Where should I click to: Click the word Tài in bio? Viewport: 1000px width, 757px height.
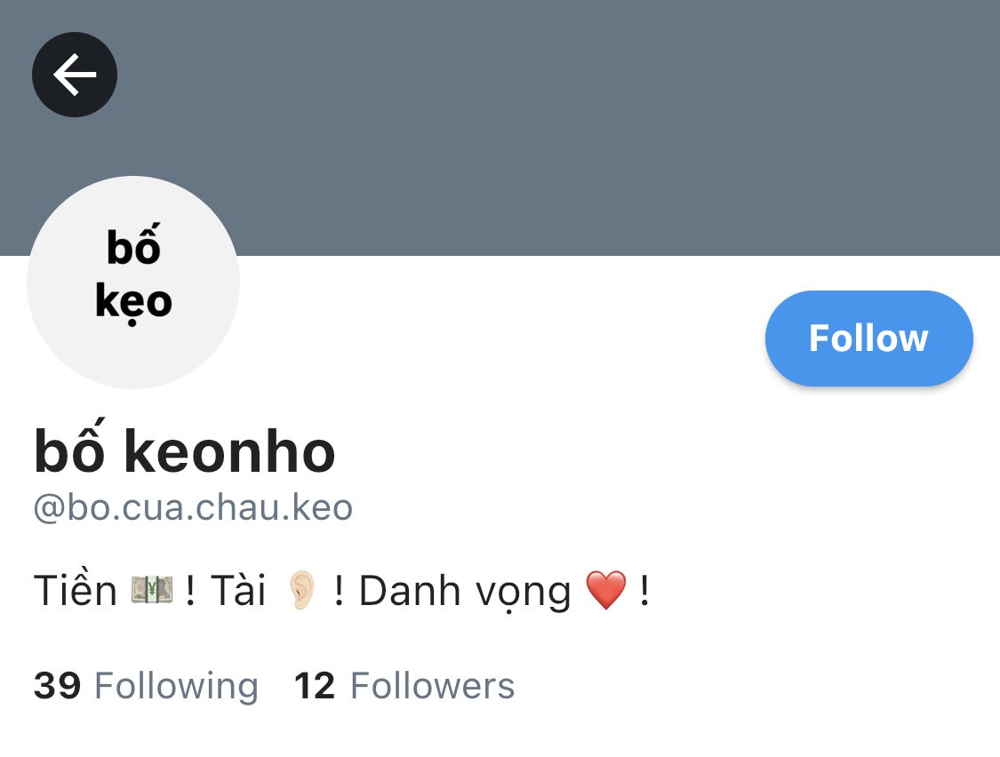(x=238, y=589)
